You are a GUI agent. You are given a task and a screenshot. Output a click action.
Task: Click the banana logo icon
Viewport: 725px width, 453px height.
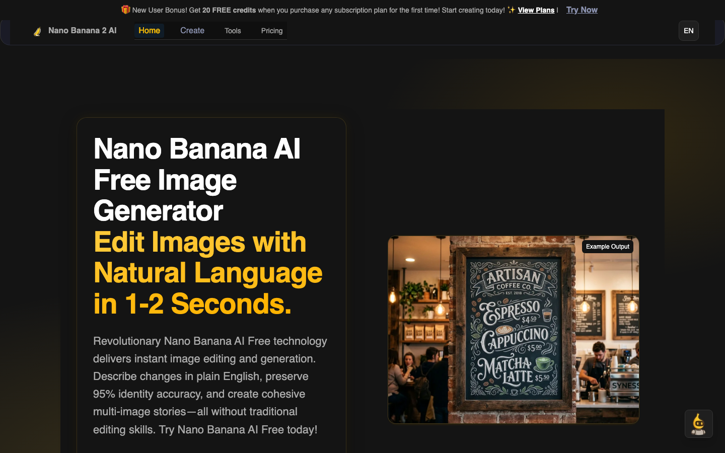37,31
